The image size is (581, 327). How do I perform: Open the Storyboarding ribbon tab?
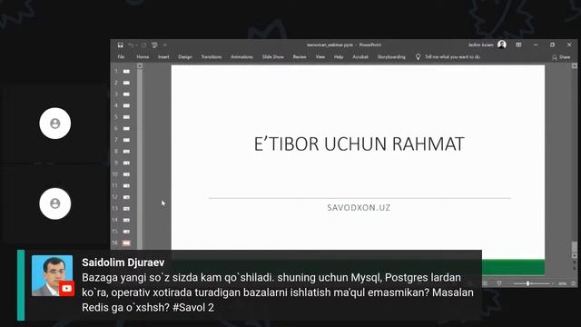[391, 56]
